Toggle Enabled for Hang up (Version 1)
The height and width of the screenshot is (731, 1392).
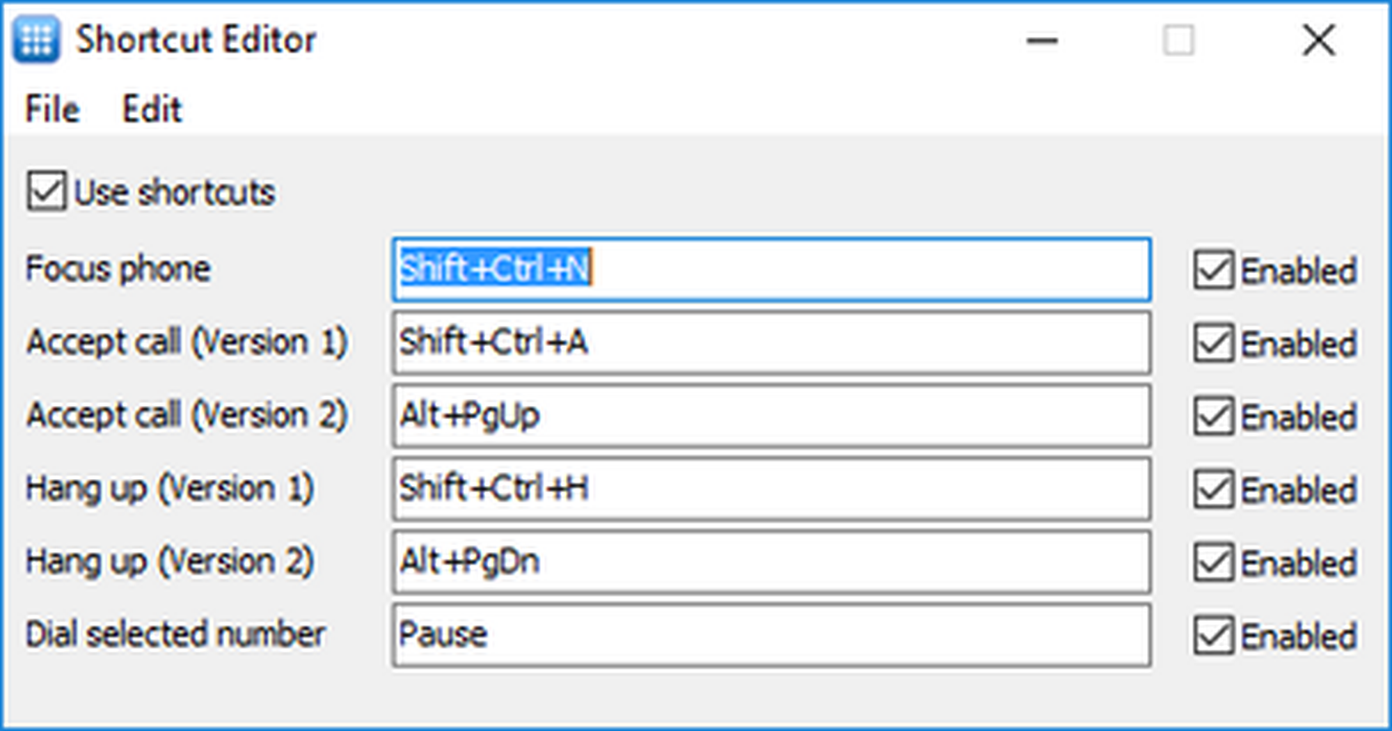[1214, 489]
